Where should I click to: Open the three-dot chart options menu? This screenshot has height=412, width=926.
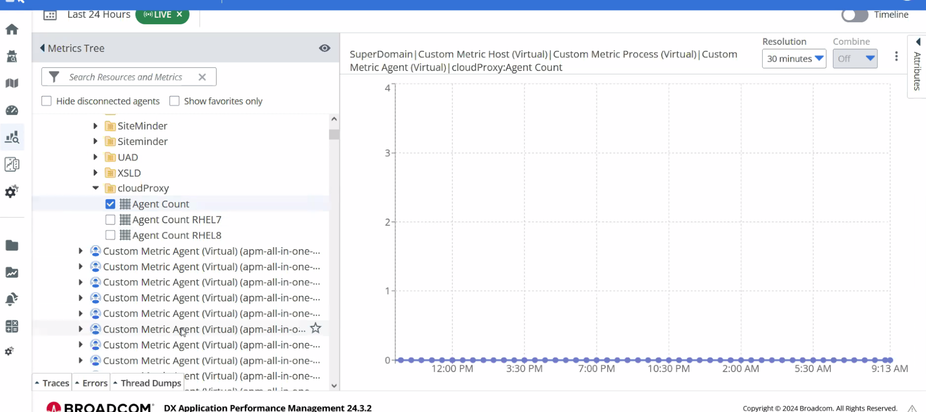pos(896,57)
